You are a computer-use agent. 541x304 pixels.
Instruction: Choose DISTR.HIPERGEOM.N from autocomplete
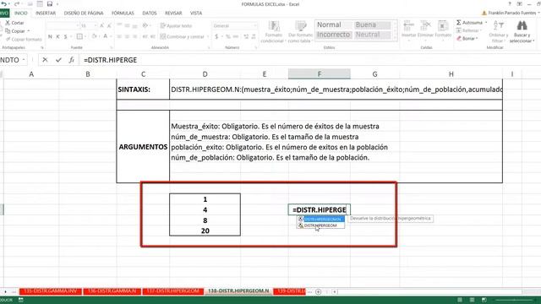[320, 220]
